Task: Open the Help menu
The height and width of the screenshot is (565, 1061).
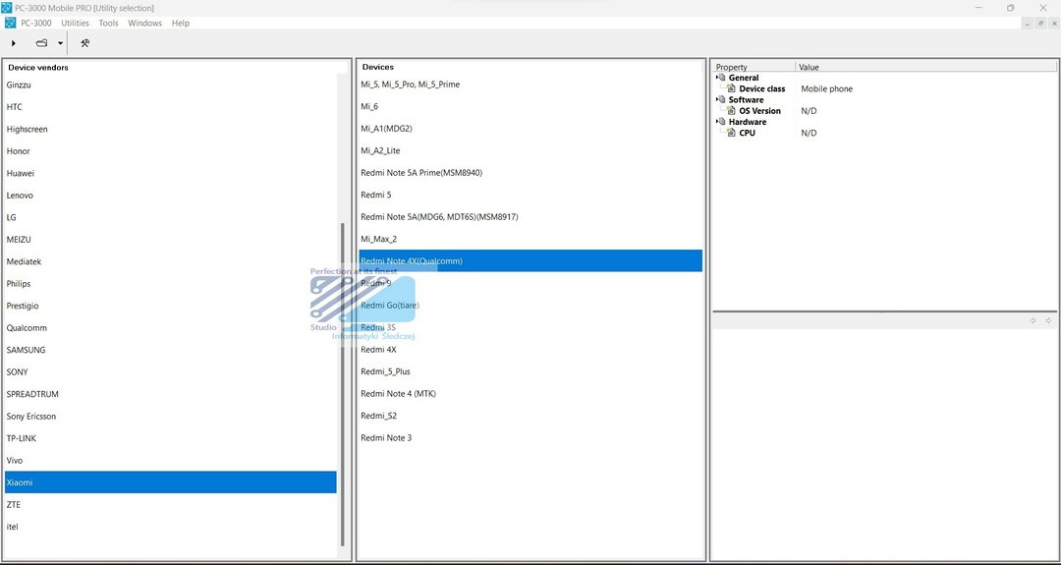Action: click(x=181, y=23)
